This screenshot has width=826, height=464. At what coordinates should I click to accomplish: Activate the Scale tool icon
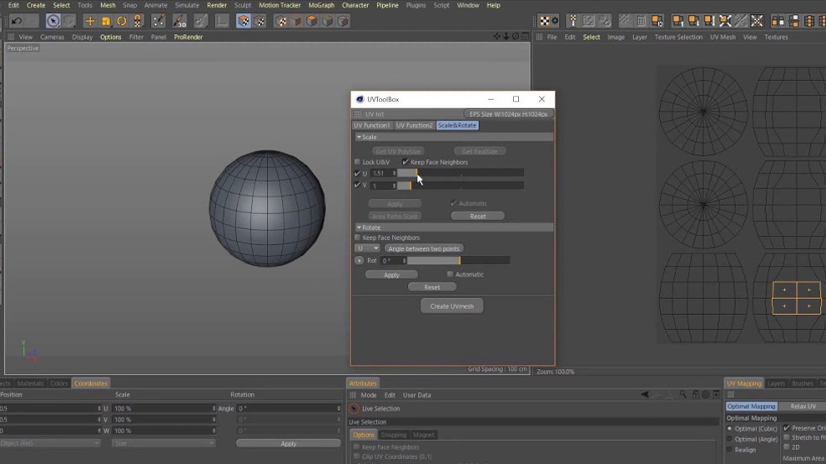106,21
